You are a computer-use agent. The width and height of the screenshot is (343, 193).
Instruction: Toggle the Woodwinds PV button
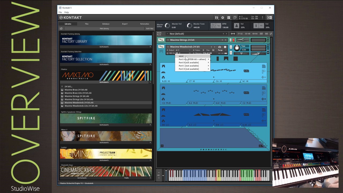[x=268, y=53]
